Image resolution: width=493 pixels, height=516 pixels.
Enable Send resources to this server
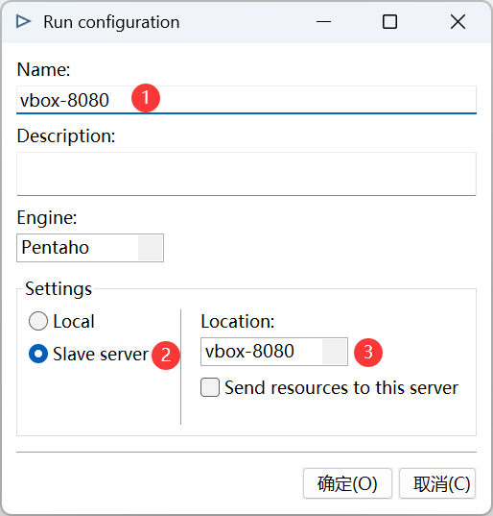210,387
